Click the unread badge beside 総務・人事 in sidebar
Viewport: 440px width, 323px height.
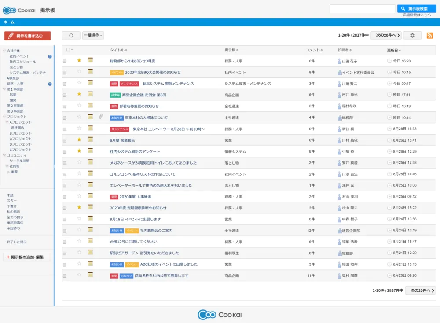point(50,84)
